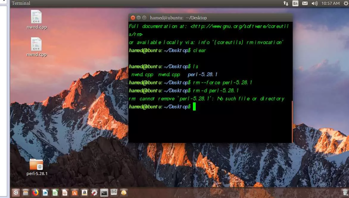Open Ubuntu Software from the dock
Image resolution: width=349 pixels, height=198 pixels.
tap(74, 192)
